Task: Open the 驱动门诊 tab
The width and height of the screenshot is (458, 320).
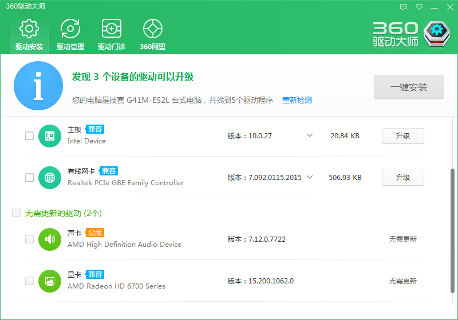Action: click(x=112, y=35)
